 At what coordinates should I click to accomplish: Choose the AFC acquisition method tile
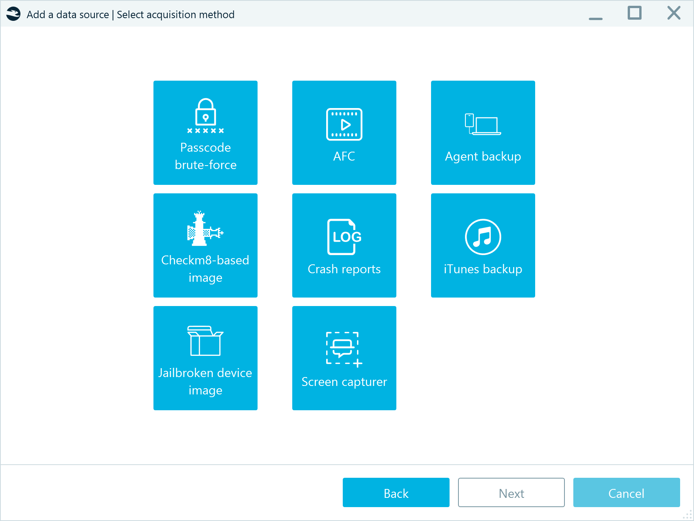(x=344, y=133)
